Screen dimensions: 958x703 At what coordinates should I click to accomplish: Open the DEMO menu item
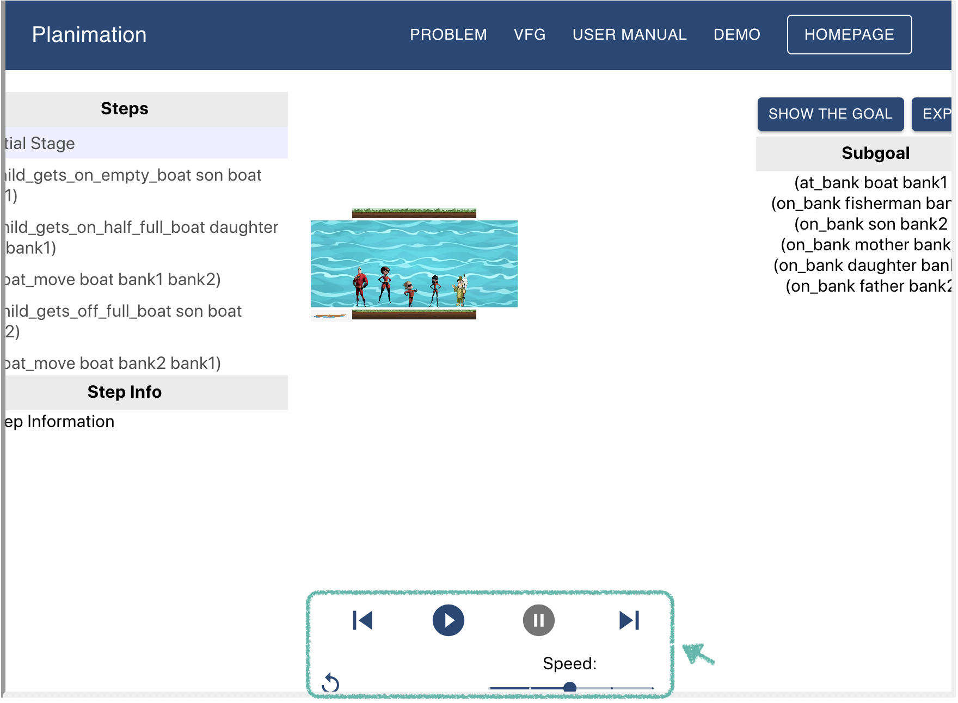(737, 35)
